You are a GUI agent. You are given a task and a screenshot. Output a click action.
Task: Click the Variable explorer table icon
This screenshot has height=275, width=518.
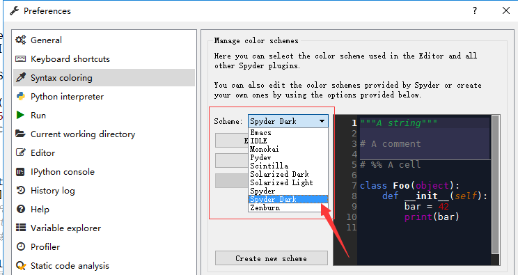(x=21, y=228)
